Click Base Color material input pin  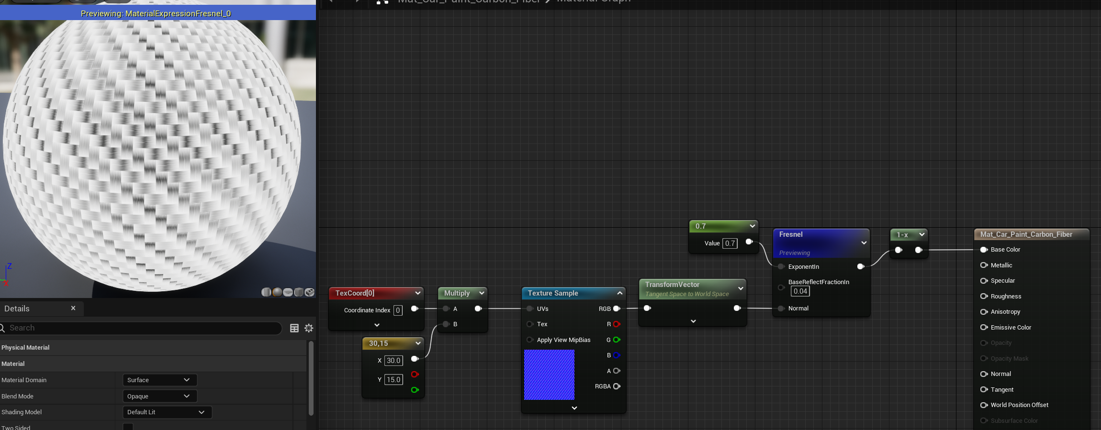pos(984,250)
